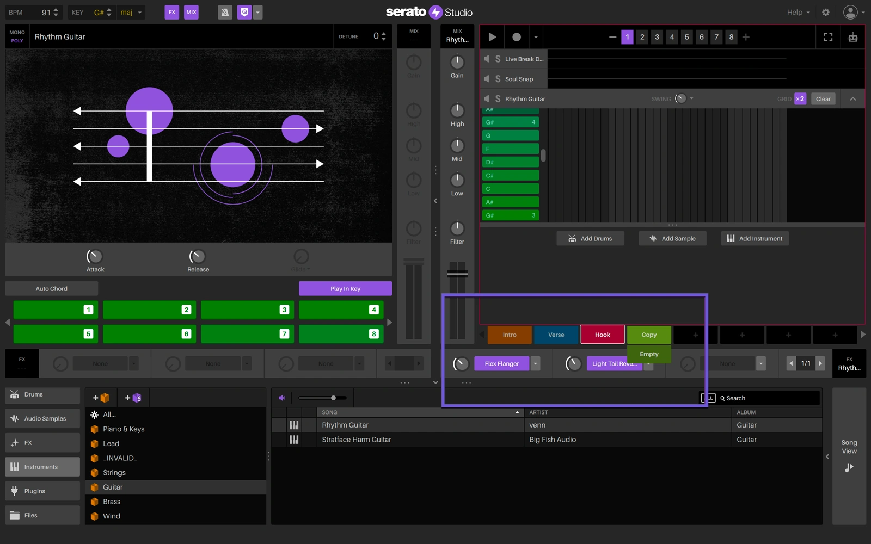Image resolution: width=871 pixels, height=544 pixels.
Task: Toggle the FX panel button
Action: tap(172, 12)
